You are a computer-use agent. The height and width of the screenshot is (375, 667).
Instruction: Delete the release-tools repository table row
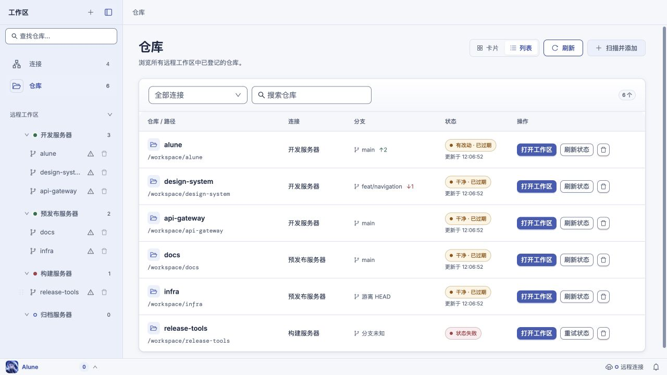(603, 333)
